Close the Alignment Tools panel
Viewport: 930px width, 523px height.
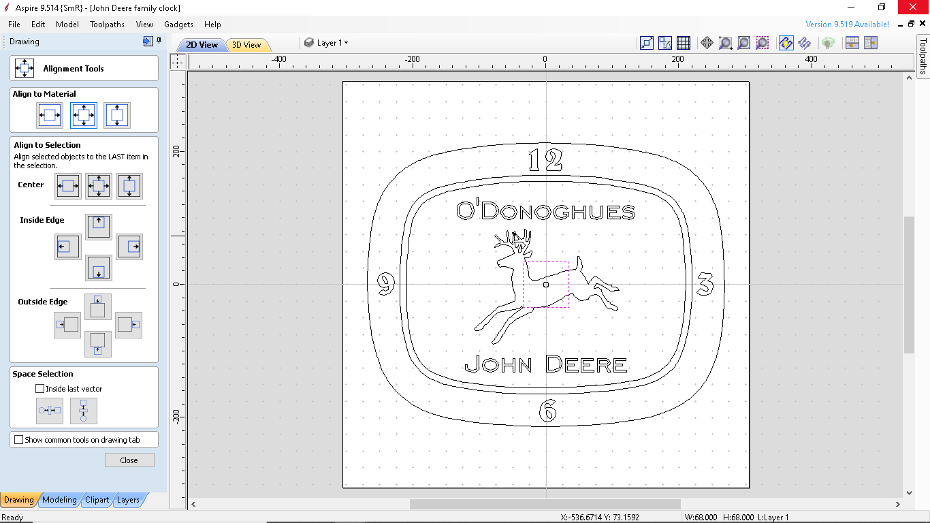point(129,460)
